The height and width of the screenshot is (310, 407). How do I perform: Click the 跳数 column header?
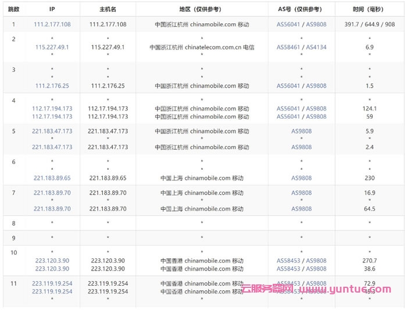click(x=13, y=9)
